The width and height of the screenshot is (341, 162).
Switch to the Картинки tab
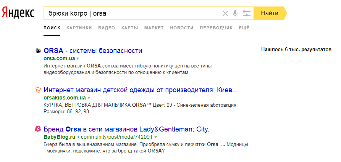click(x=79, y=28)
